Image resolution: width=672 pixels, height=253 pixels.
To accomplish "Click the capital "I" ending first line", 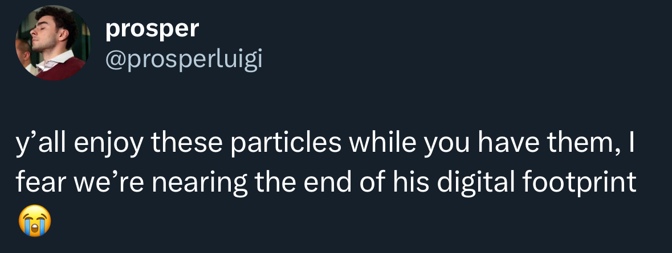I will coord(630,144).
